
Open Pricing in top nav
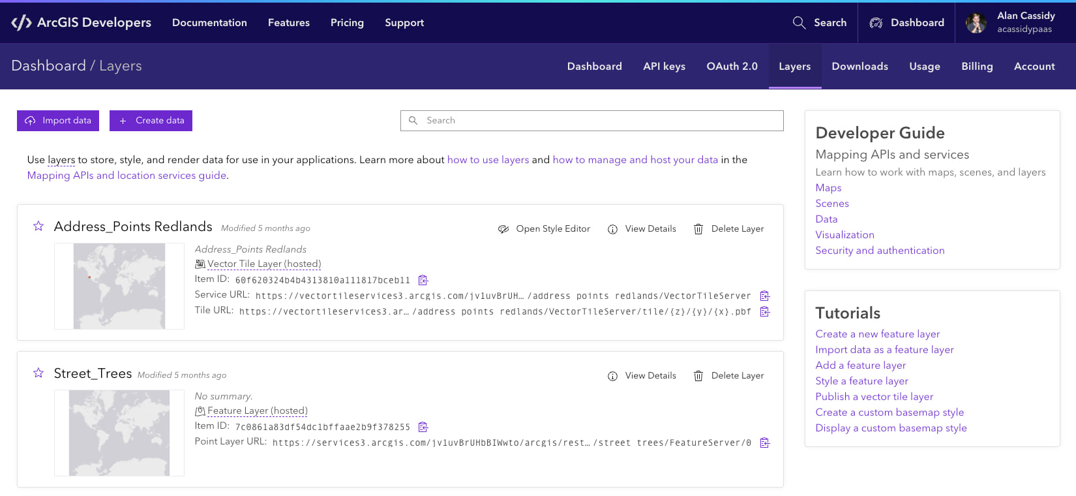[x=347, y=22]
